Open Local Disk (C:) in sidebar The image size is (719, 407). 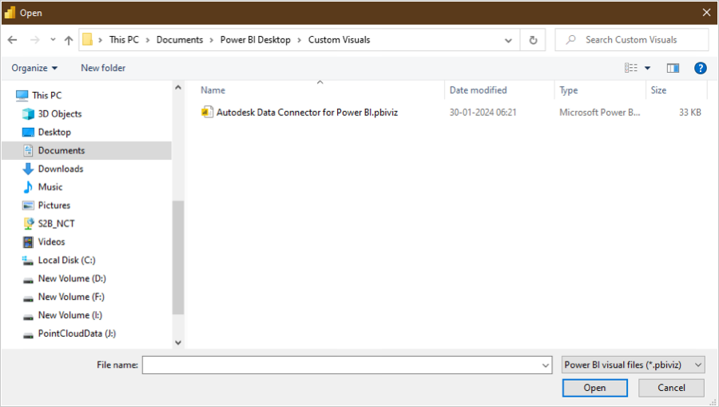[x=66, y=260]
